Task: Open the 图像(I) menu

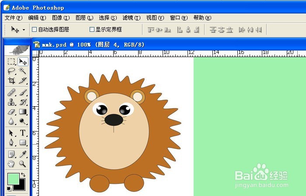Action: (x=61, y=18)
